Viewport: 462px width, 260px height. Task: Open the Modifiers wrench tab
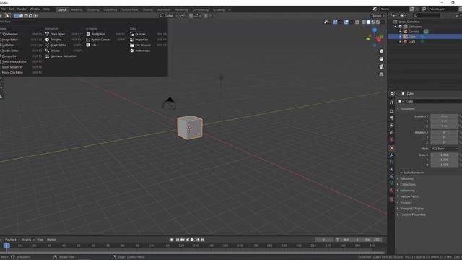[391, 155]
